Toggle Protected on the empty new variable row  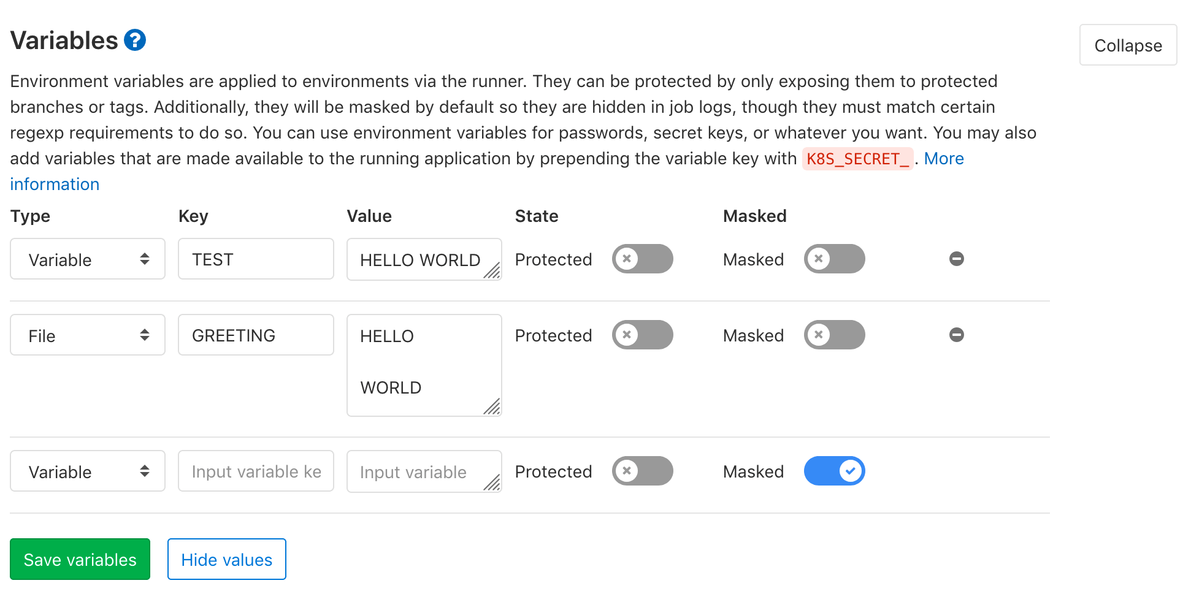coord(642,471)
